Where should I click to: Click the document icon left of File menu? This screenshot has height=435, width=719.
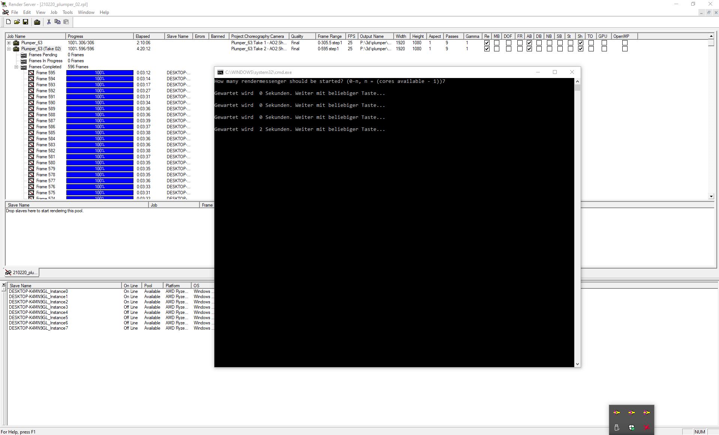click(6, 12)
